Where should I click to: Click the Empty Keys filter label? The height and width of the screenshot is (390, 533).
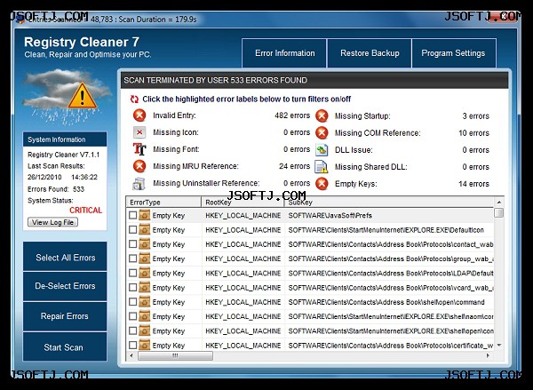point(356,184)
